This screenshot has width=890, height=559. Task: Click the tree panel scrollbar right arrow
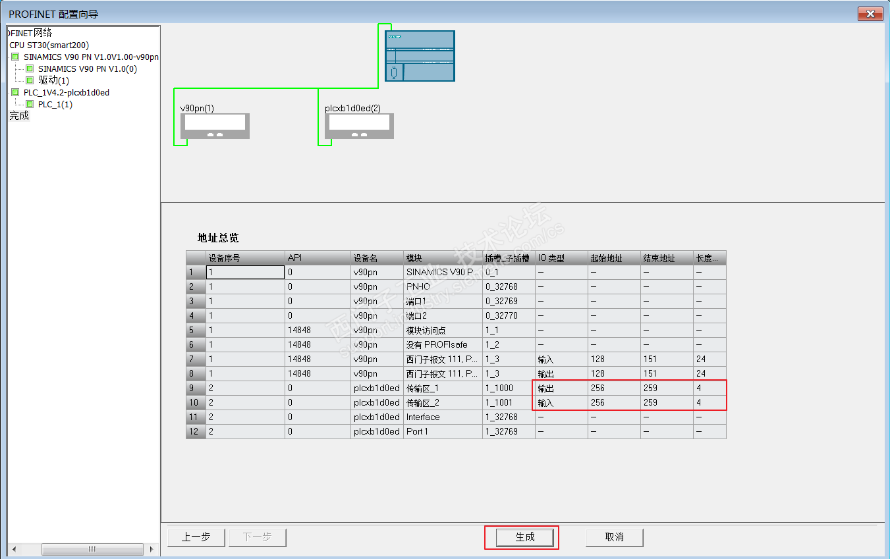151,549
